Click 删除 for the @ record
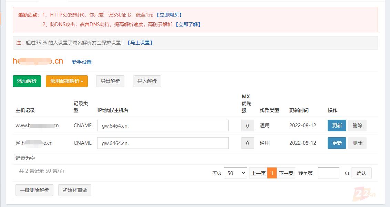The image size is (390, 207). [357, 143]
